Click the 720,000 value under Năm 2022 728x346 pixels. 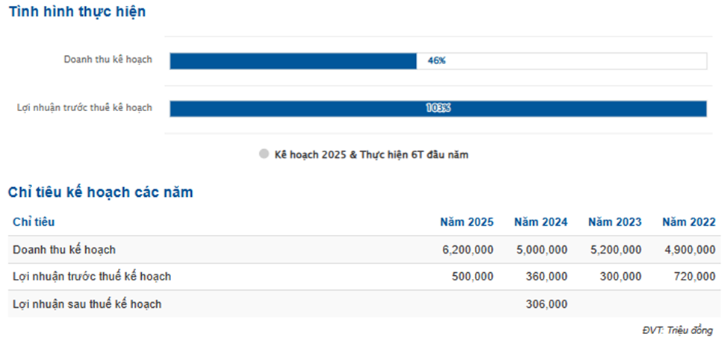point(694,277)
